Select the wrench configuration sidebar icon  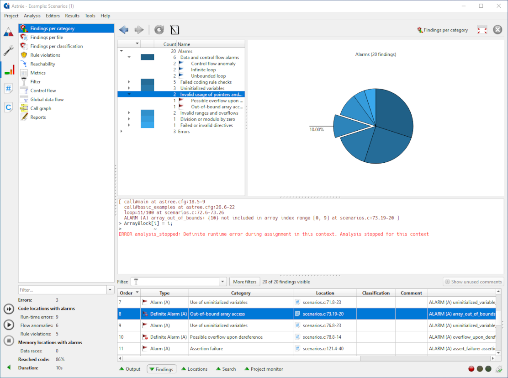pyautogui.click(x=9, y=51)
